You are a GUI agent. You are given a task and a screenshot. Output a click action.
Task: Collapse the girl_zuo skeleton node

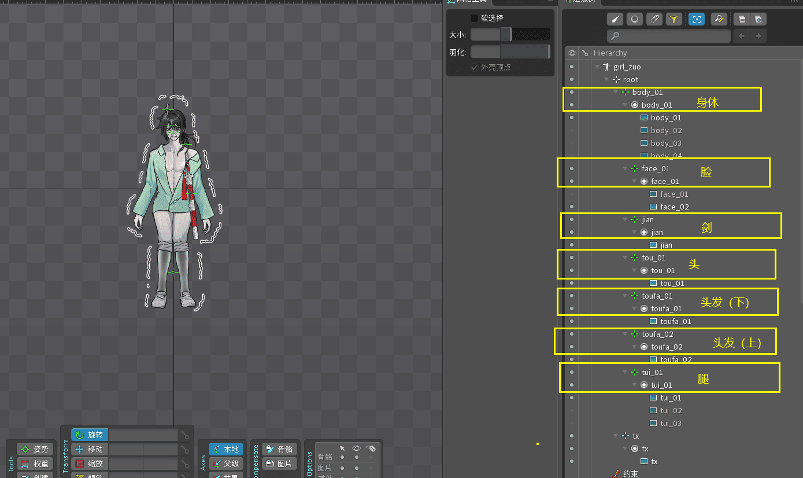pos(597,67)
